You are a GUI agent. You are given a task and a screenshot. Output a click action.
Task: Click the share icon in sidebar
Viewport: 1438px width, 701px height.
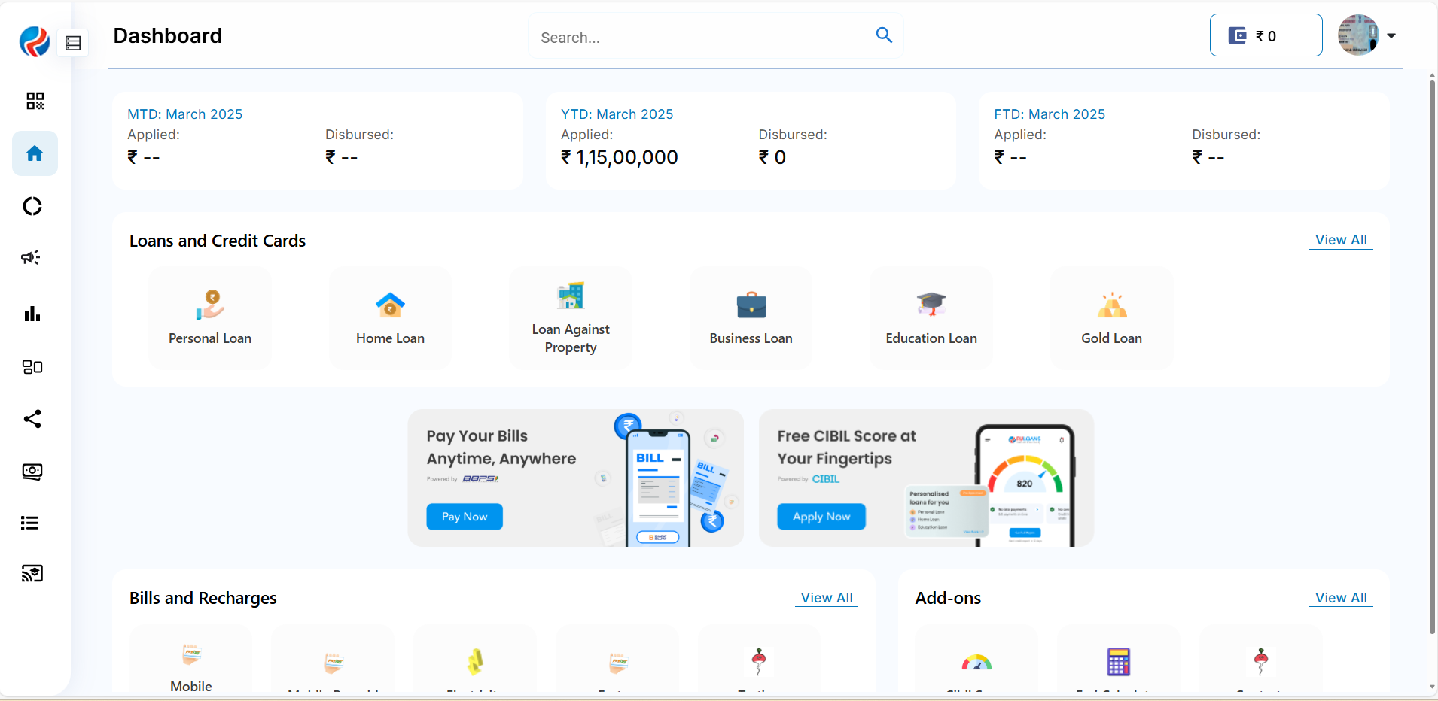click(32, 419)
